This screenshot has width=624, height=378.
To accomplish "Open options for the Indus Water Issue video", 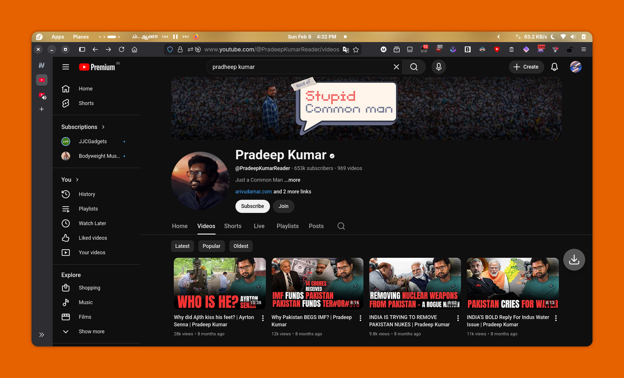I will pos(556,318).
